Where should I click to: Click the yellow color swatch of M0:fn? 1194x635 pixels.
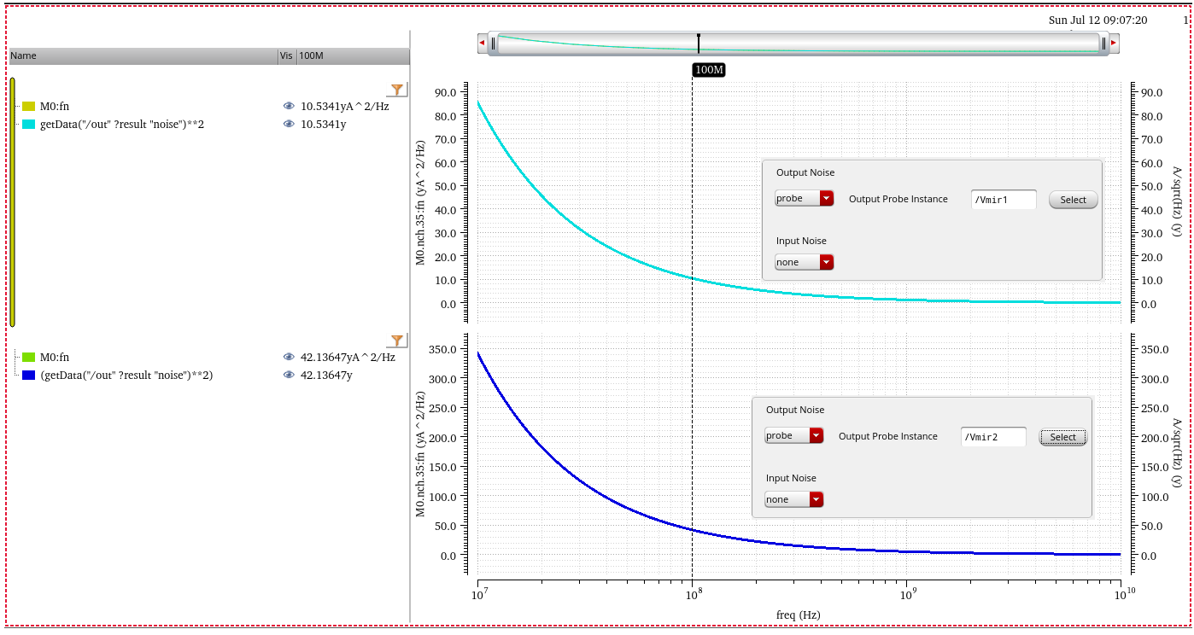point(28,107)
